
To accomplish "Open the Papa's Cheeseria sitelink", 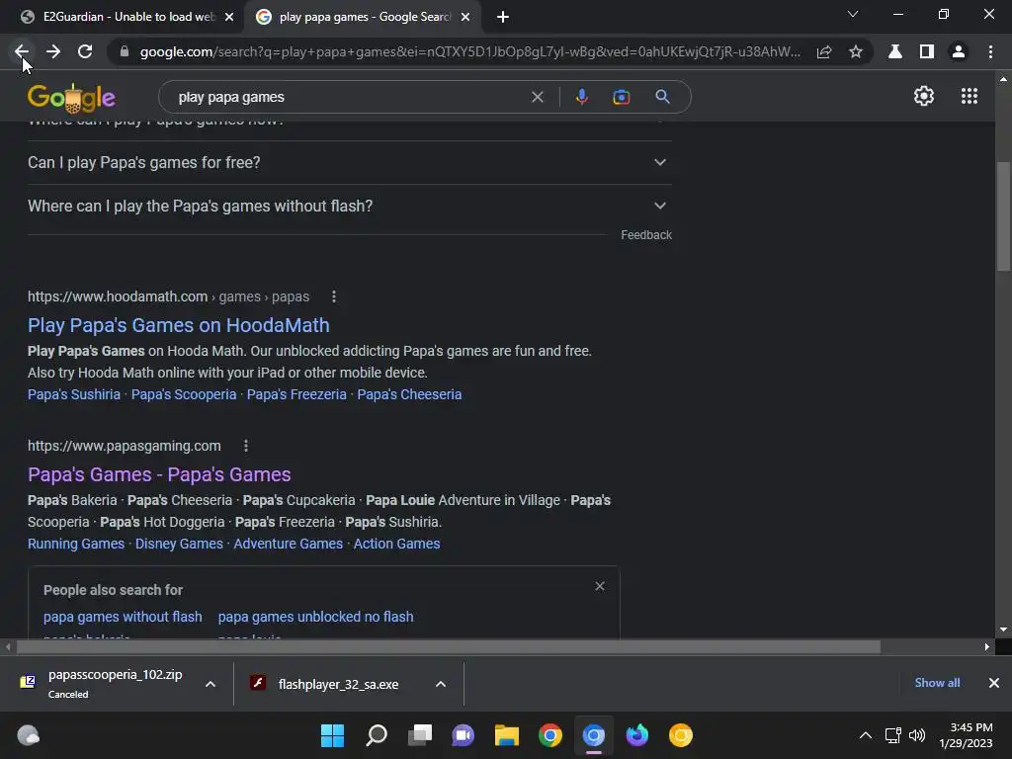I will point(409,394).
